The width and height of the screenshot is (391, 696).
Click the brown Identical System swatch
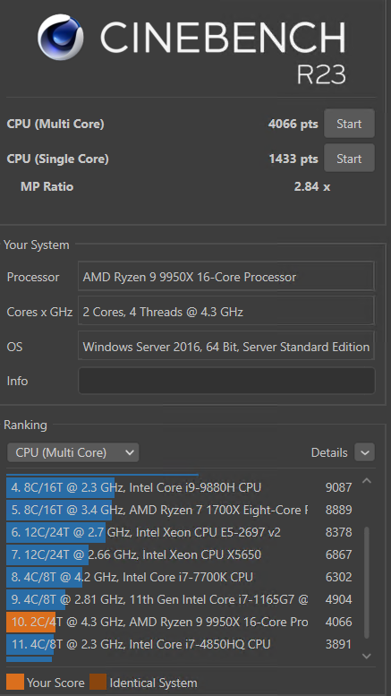pyautogui.click(x=98, y=682)
